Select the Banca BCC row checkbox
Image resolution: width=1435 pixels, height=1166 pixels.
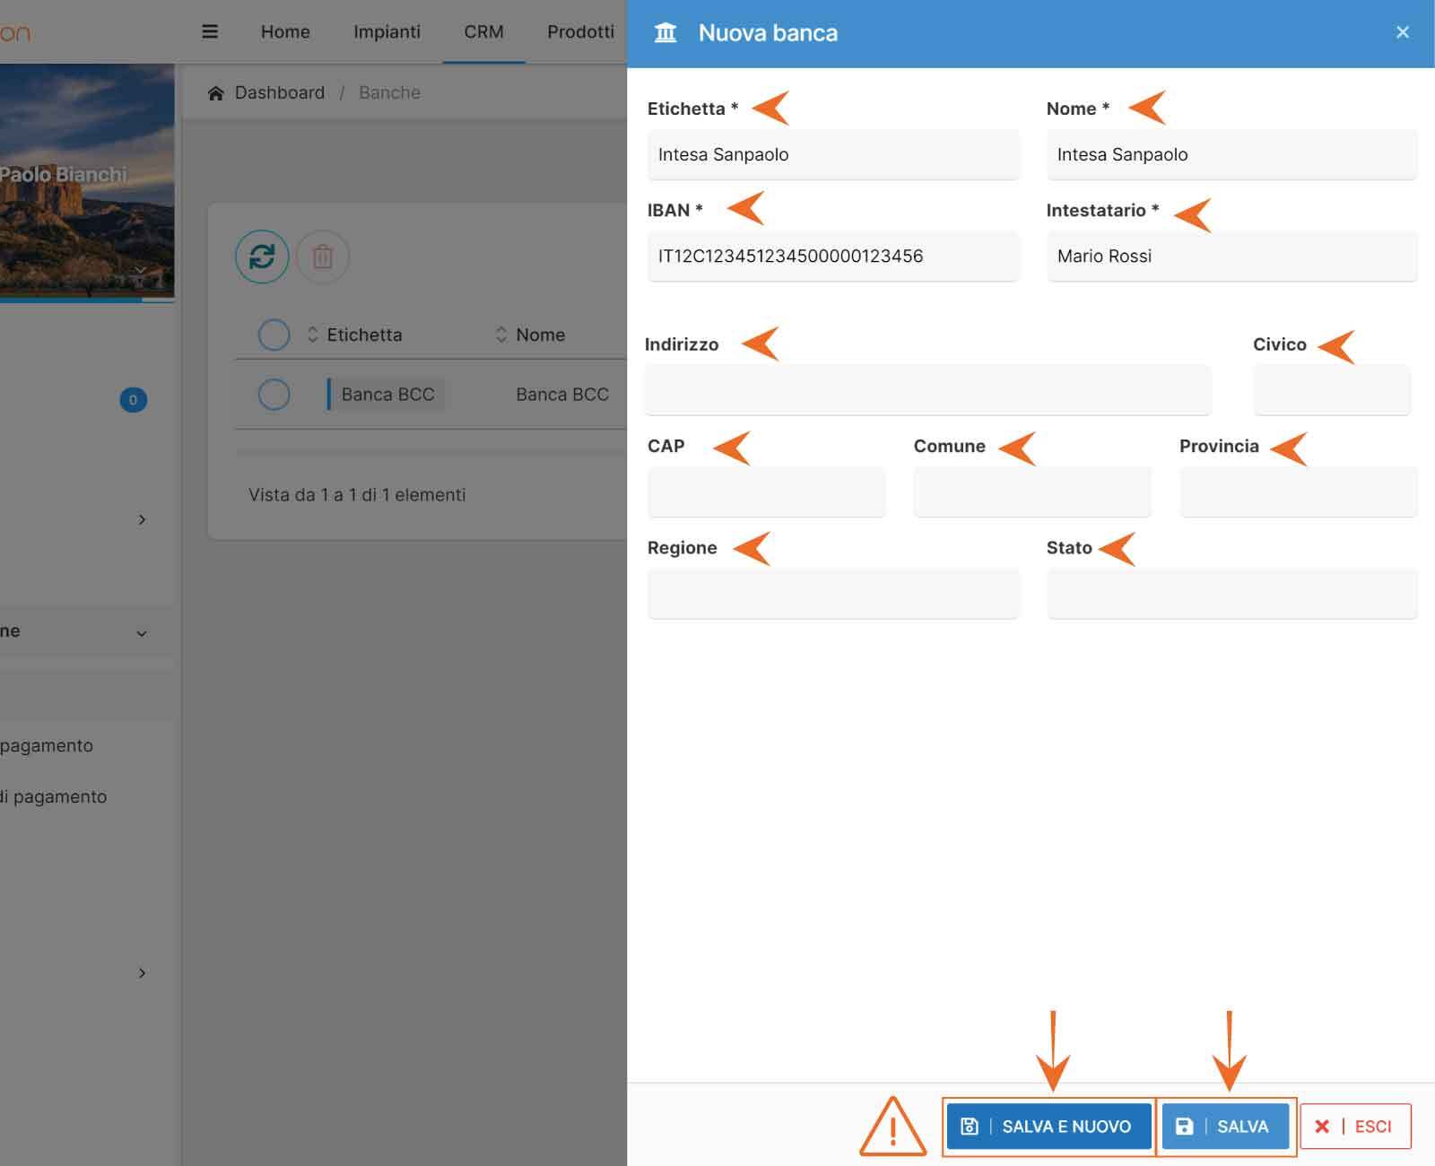[274, 395]
